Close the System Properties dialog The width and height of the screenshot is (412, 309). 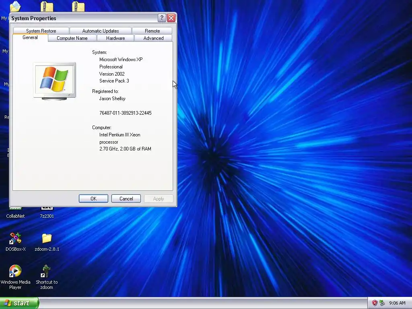click(171, 18)
